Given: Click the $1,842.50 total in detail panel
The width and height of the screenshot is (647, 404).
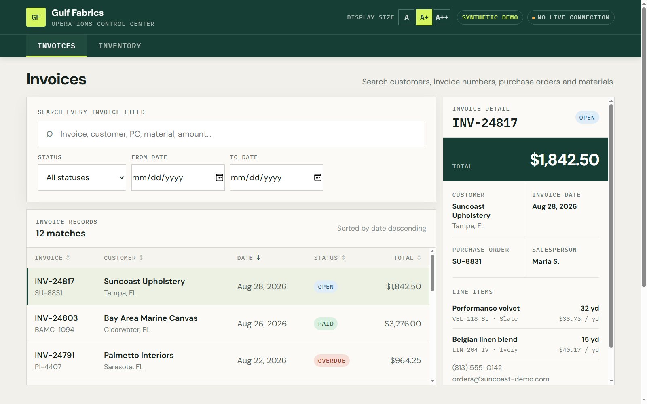Looking at the screenshot, I should (x=565, y=160).
